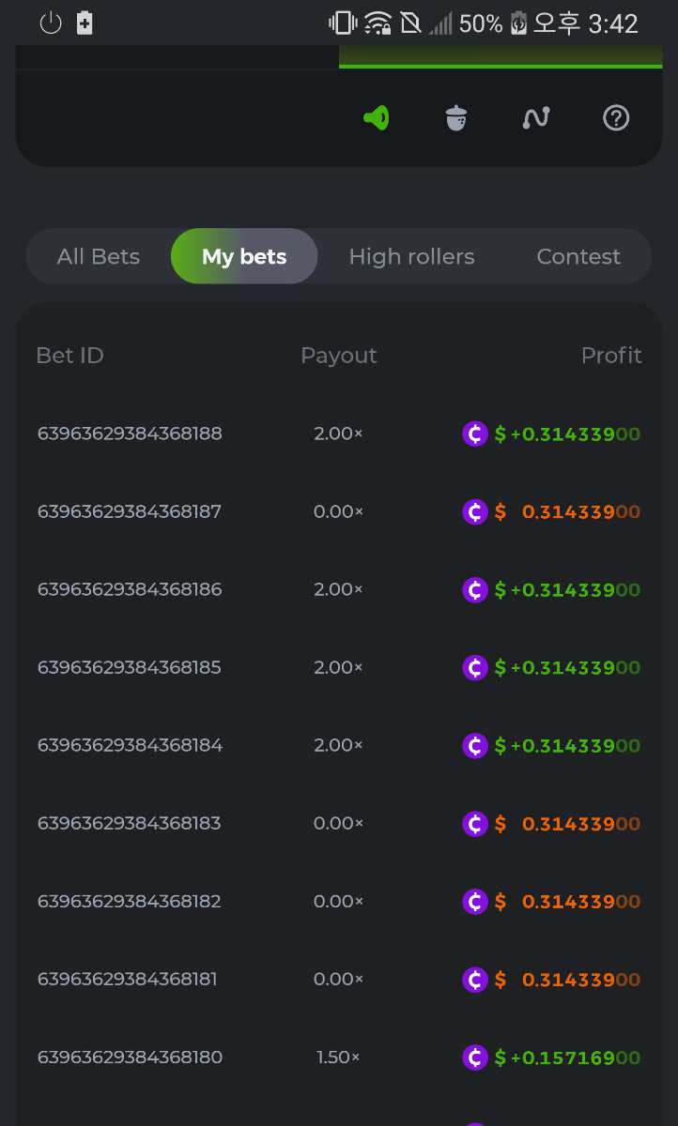
Task: Click the purple coin icon on bet 368186
Action: [x=475, y=589]
